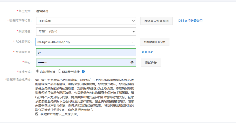
Task: Click the compliance notice paragraph starting 请注意
Action: point(85,95)
